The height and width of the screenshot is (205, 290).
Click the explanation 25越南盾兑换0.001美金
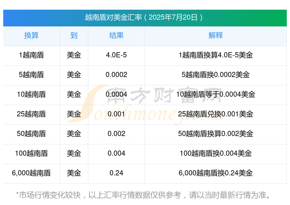coord(216,114)
